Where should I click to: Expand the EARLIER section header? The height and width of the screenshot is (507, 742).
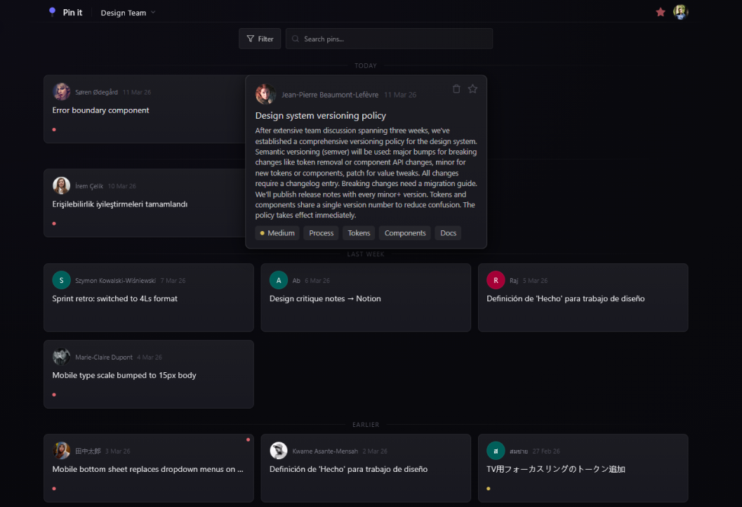pyautogui.click(x=366, y=424)
